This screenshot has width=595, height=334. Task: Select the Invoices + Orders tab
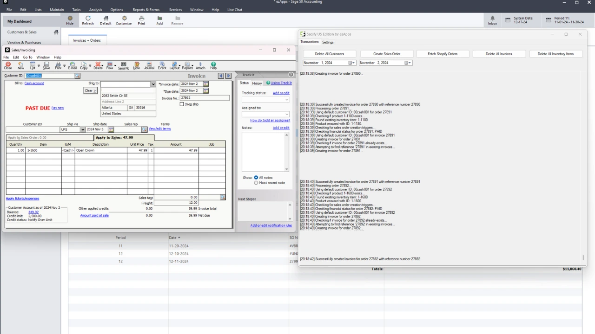click(x=87, y=40)
